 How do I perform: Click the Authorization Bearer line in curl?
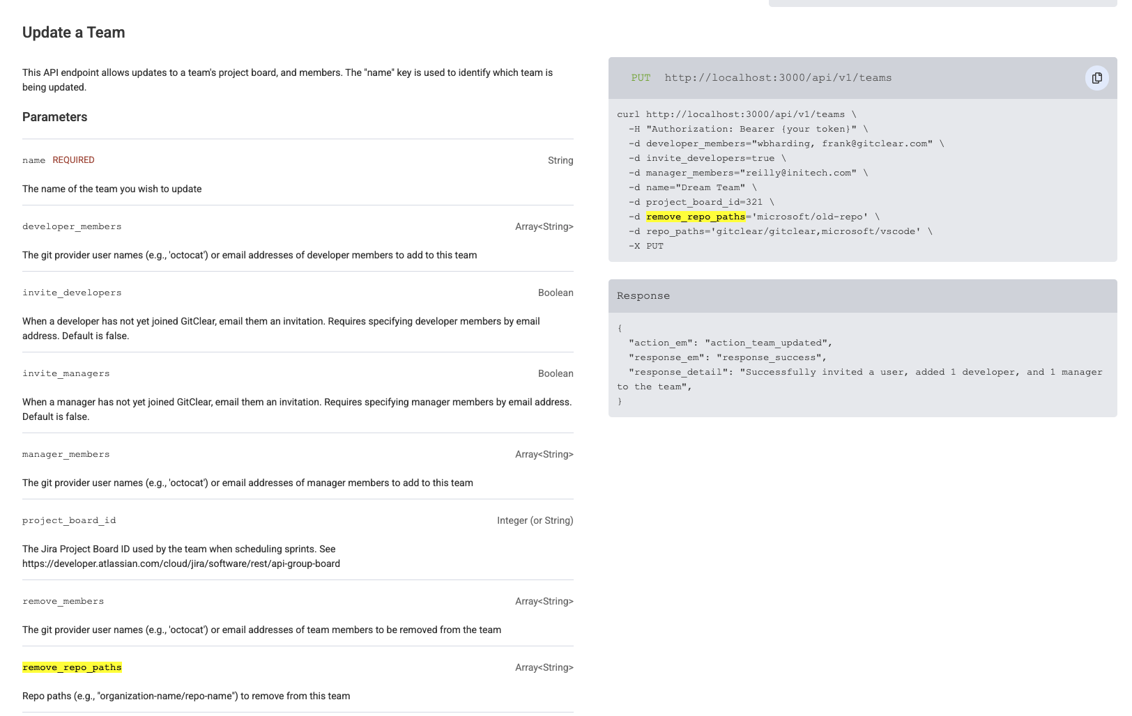(x=747, y=129)
